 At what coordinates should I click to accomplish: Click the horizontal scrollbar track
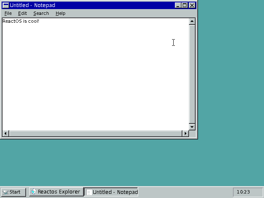tap(95, 134)
